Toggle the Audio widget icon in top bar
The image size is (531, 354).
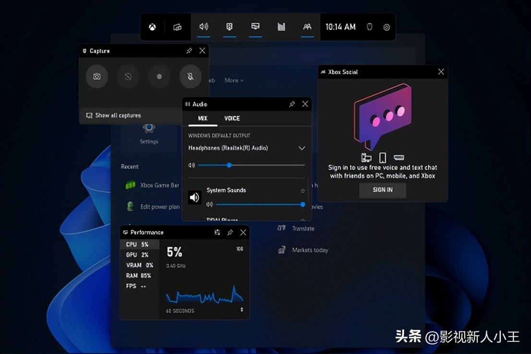(x=204, y=27)
